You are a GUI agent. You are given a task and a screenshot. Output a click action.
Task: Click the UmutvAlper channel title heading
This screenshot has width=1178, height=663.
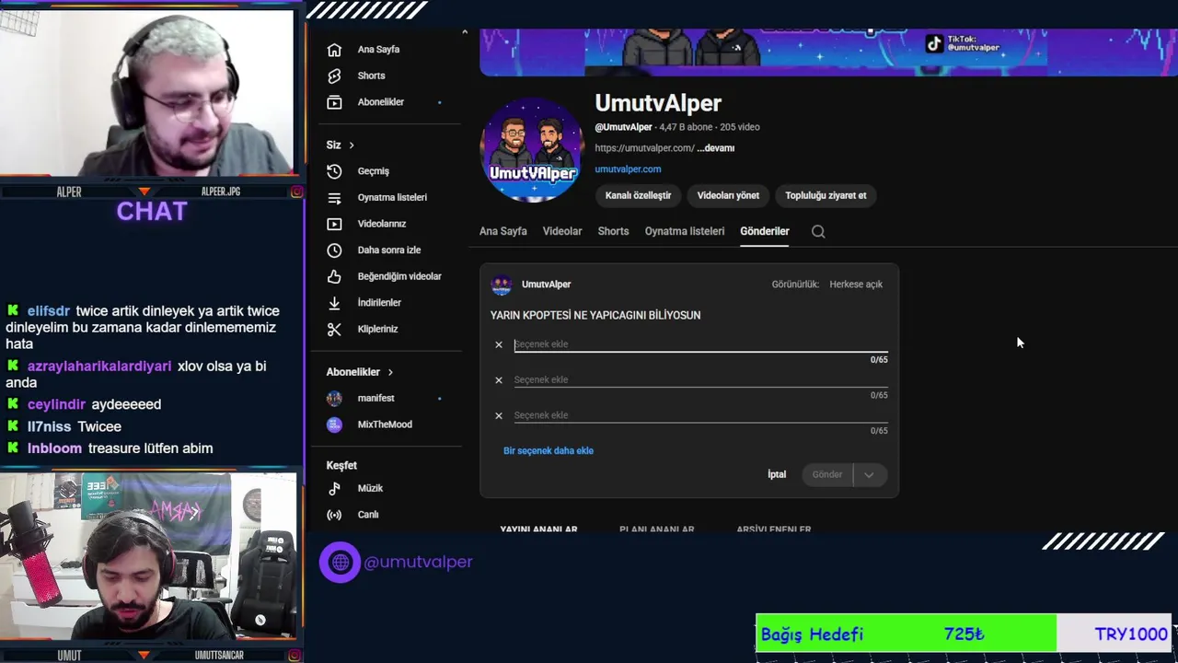tap(658, 103)
